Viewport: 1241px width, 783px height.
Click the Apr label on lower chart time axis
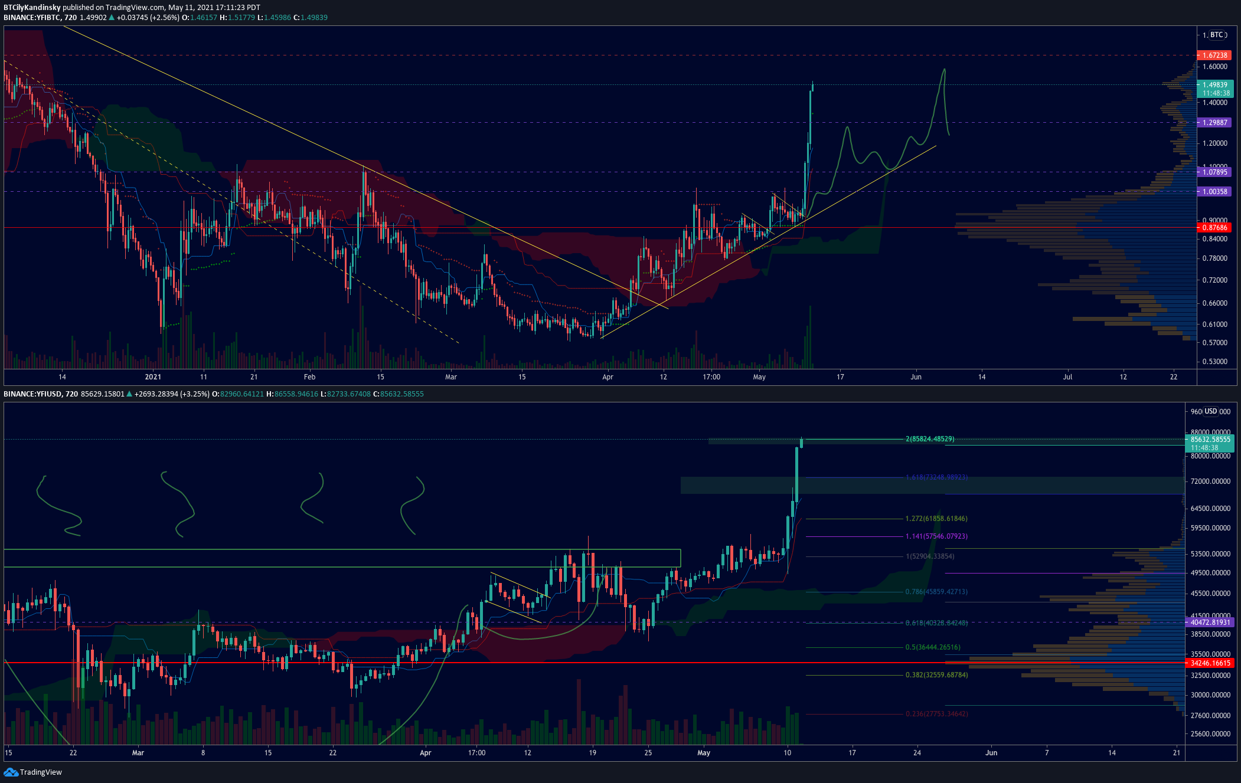(x=425, y=753)
